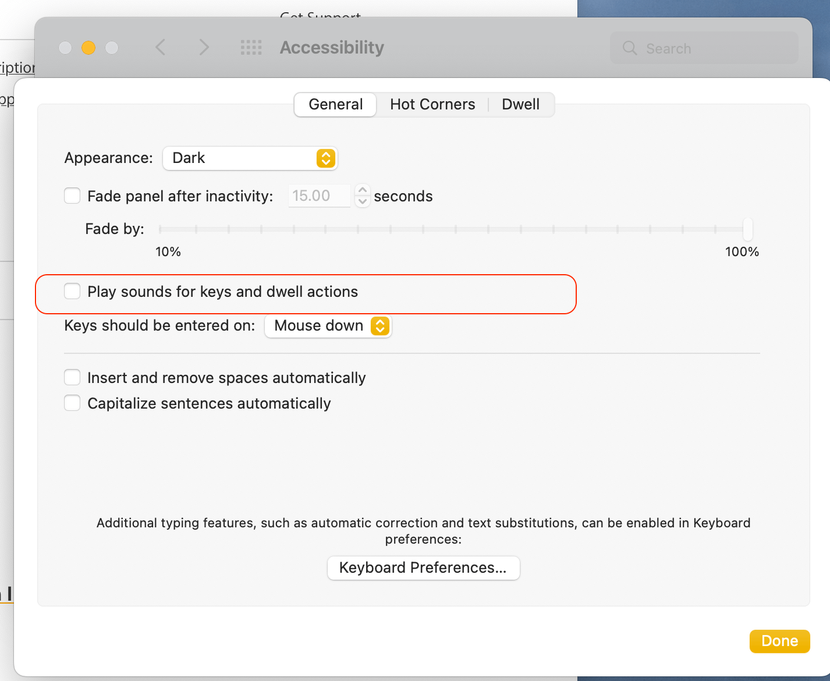Image resolution: width=830 pixels, height=681 pixels.
Task: Switch to the Dwell tab
Action: [x=520, y=104]
